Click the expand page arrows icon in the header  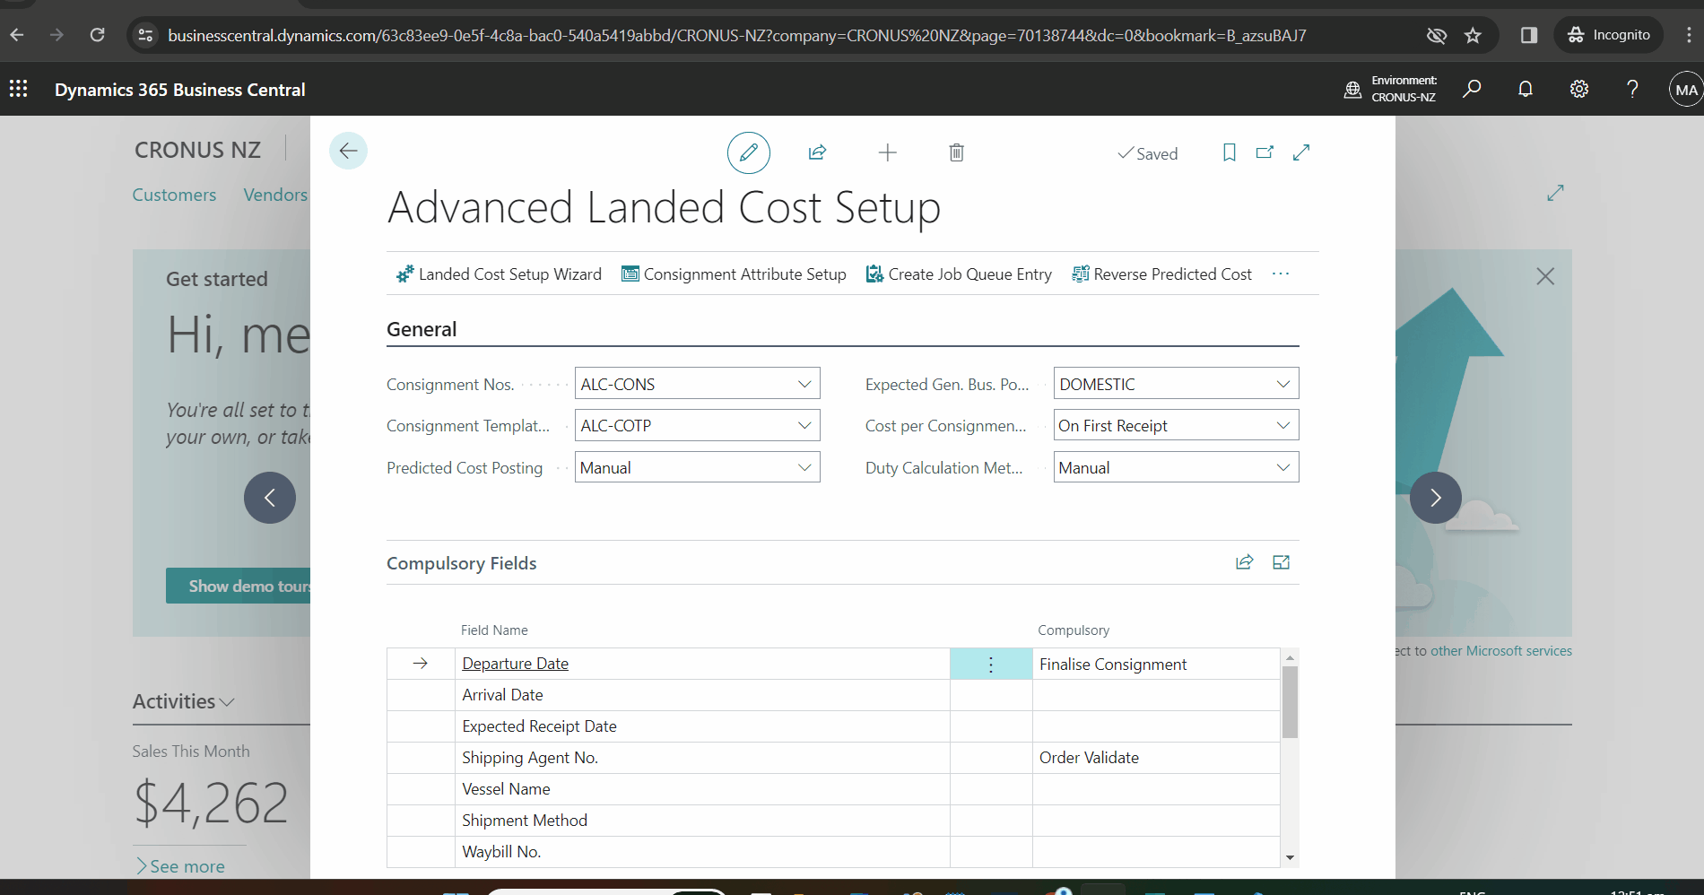click(1301, 152)
